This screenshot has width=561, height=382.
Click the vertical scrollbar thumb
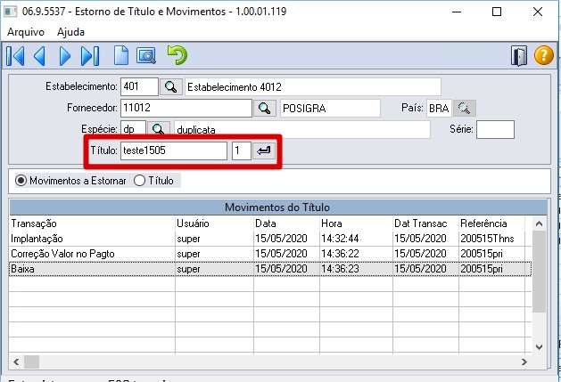click(540, 272)
